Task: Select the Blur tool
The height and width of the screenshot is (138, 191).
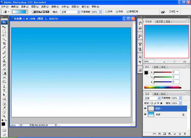Action: [x=4, y=77]
